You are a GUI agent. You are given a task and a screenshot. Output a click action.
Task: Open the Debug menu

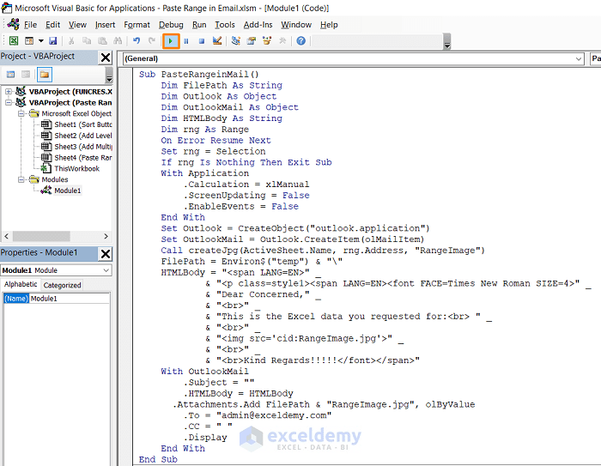coord(171,25)
